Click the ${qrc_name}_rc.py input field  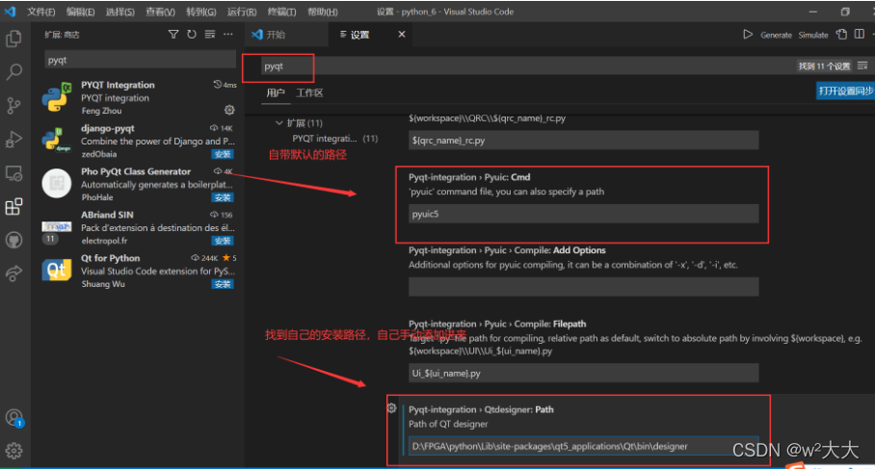pos(583,140)
